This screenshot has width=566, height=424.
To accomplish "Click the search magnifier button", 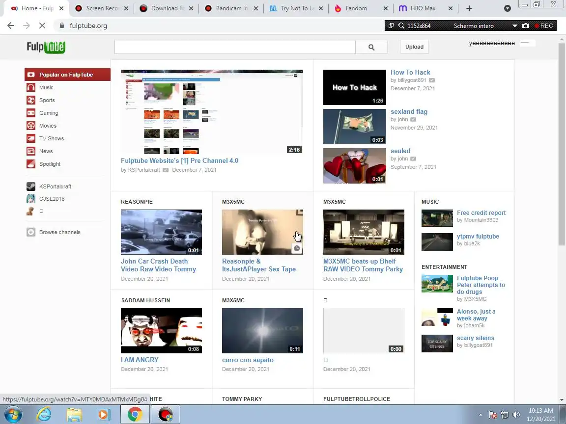I will [371, 47].
